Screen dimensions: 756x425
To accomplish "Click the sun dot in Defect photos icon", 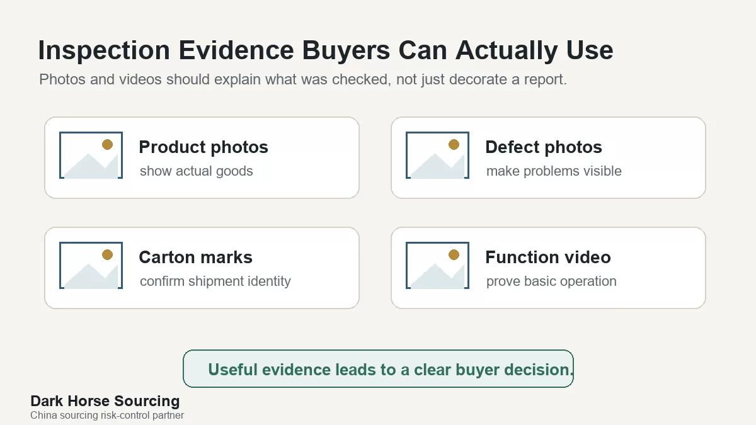I will pos(454,144).
